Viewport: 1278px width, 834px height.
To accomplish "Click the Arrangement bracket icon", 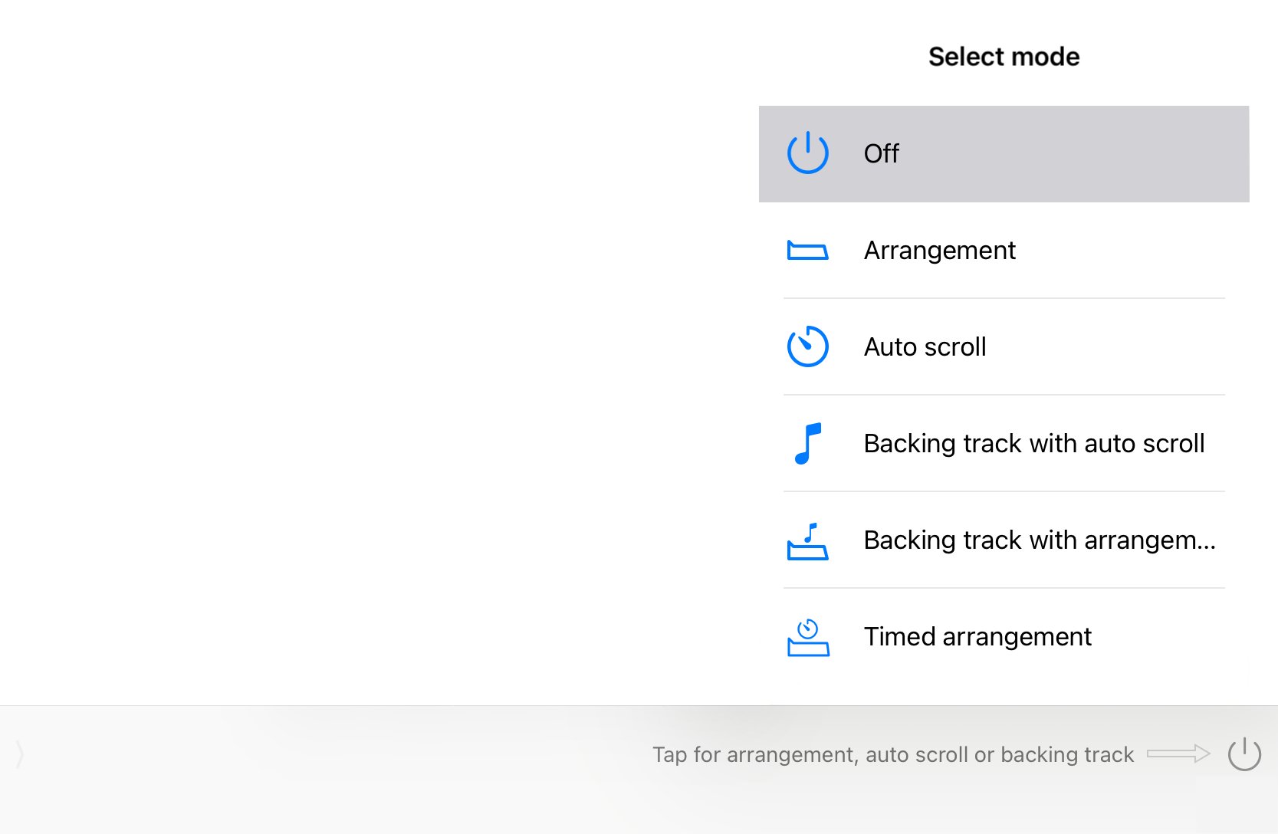I will pos(807,250).
